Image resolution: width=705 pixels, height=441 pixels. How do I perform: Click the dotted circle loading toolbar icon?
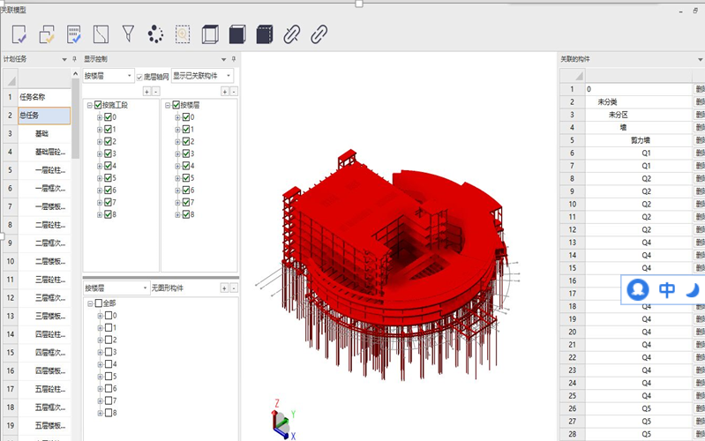tap(155, 34)
